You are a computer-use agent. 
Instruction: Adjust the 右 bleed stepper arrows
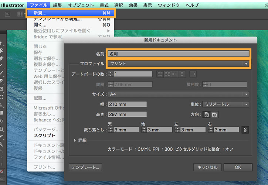tap(211, 130)
